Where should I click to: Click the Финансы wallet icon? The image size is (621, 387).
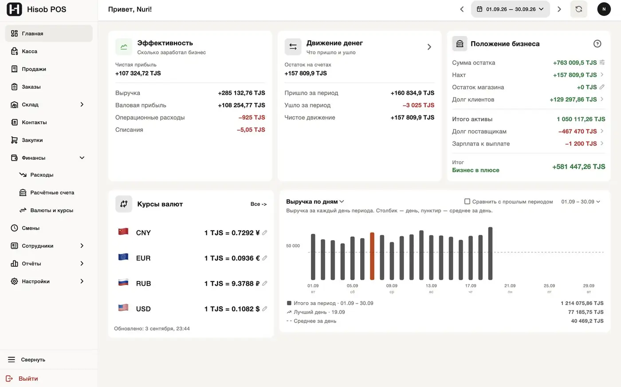[14, 158]
